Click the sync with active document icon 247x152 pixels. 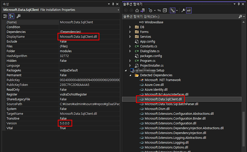pos(159,10)
